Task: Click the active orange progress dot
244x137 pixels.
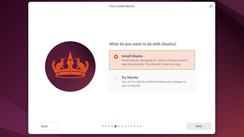Action: [x=115, y=126]
